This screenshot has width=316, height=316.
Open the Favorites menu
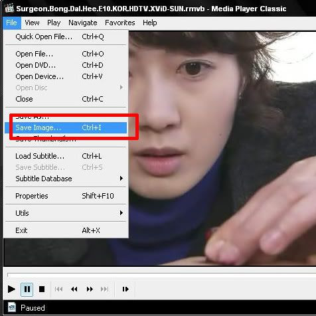click(x=120, y=23)
